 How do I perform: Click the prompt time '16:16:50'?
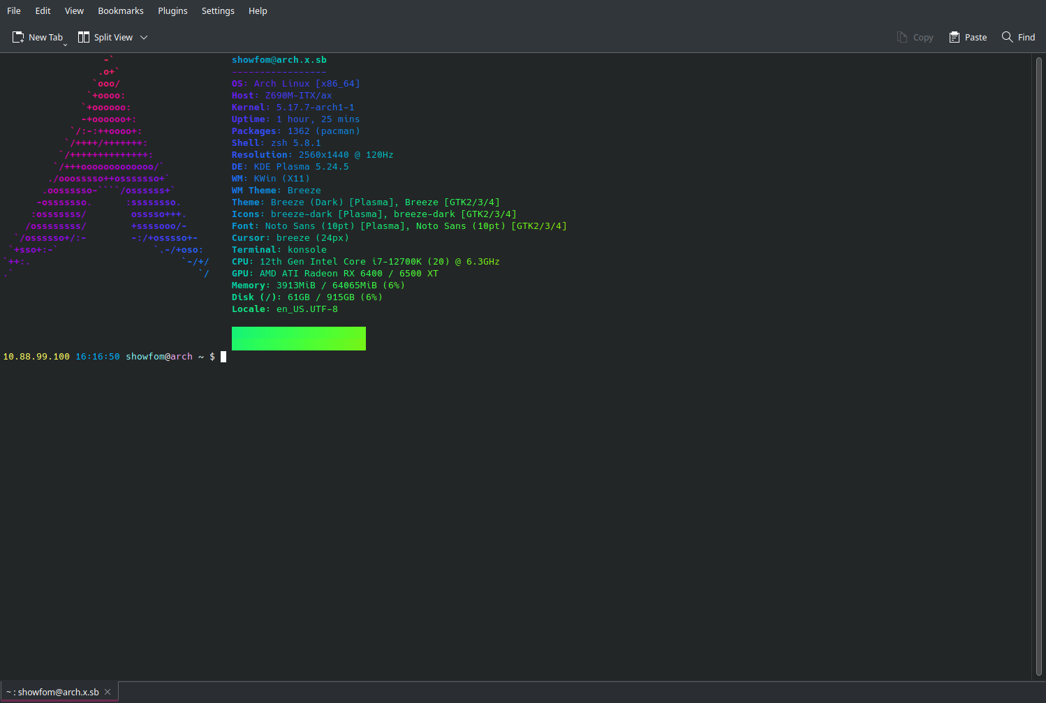pos(98,357)
